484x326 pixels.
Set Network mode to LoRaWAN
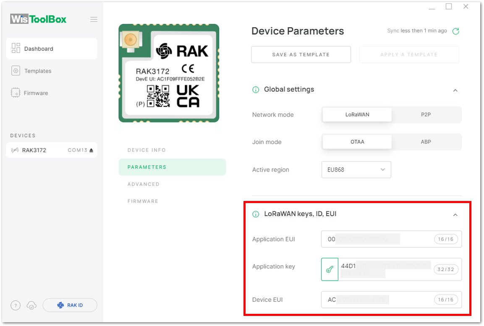[357, 115]
